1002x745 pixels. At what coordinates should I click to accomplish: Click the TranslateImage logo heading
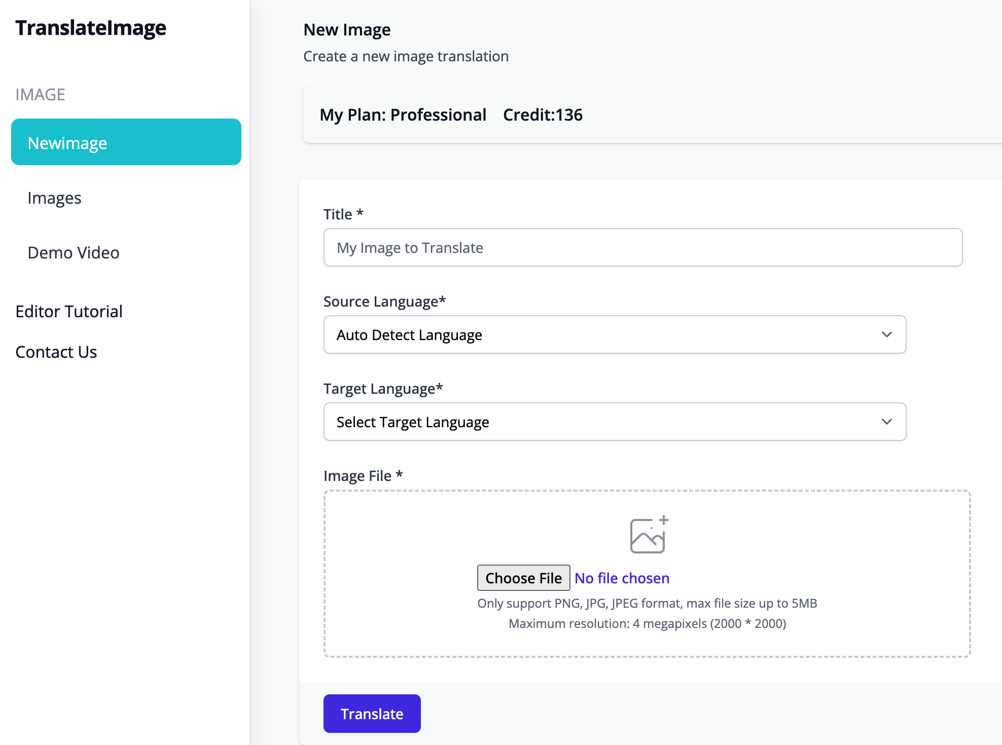(91, 28)
